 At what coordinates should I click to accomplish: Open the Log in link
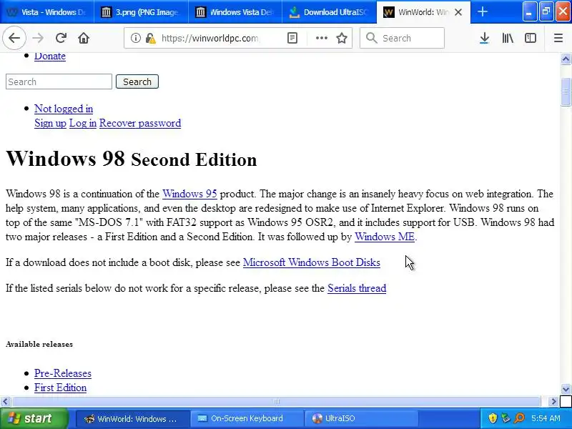point(83,123)
